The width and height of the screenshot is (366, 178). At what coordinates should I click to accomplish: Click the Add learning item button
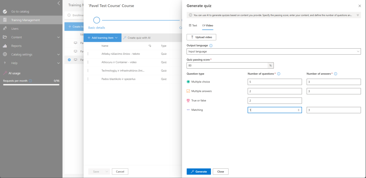(x=103, y=38)
